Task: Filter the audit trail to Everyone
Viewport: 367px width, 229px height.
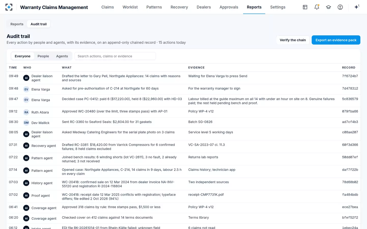Action: 22,56
